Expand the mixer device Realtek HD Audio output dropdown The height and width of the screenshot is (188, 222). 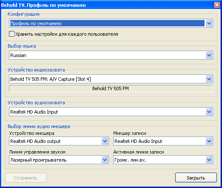pyautogui.click(x=59, y=141)
